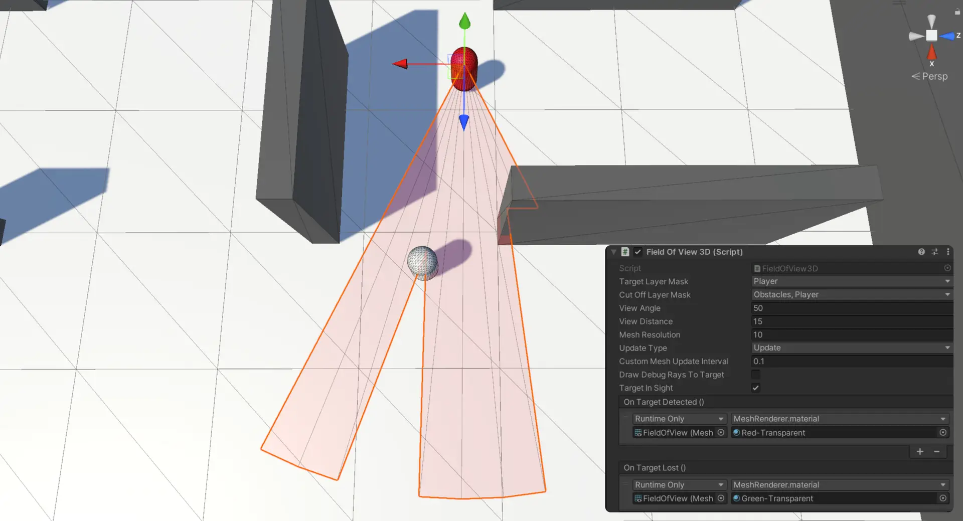Select the white sphere player object
The width and height of the screenshot is (963, 521).
[x=422, y=262]
